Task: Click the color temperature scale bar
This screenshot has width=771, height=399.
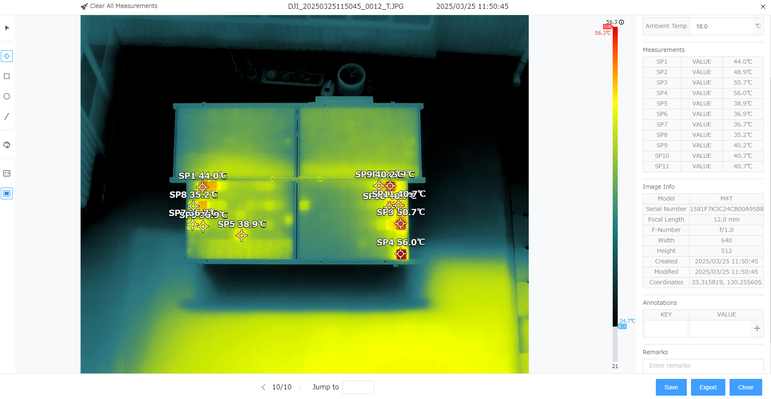Action: coord(615,176)
